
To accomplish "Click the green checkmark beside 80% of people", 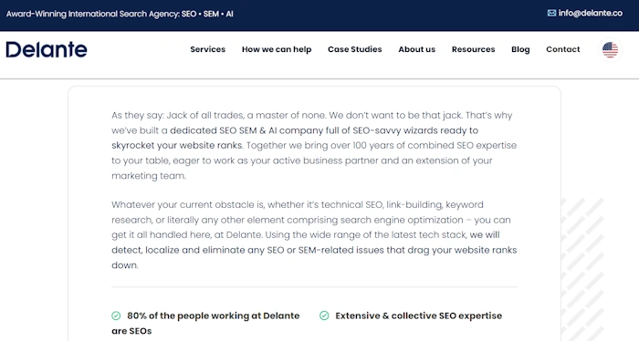I will [116, 315].
